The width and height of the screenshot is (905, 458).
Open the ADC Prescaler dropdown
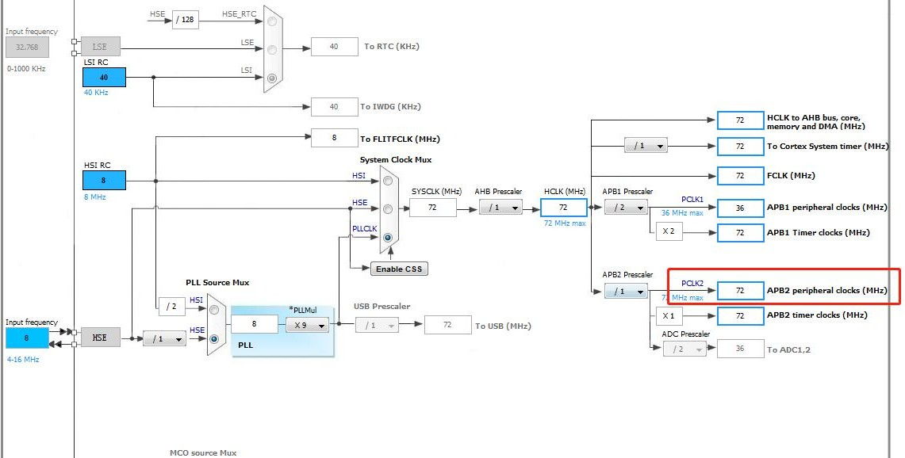(685, 349)
